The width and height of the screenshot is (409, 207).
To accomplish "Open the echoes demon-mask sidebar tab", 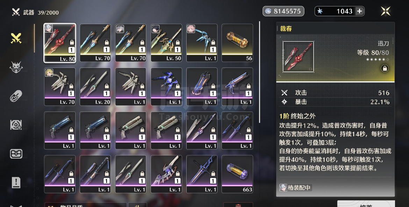I will pyautogui.click(x=16, y=67).
